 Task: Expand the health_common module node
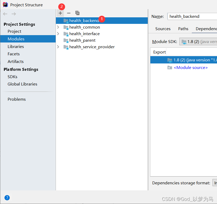pyautogui.click(x=58, y=27)
